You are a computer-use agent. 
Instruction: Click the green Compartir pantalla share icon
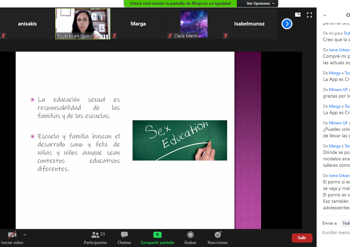(x=157, y=235)
